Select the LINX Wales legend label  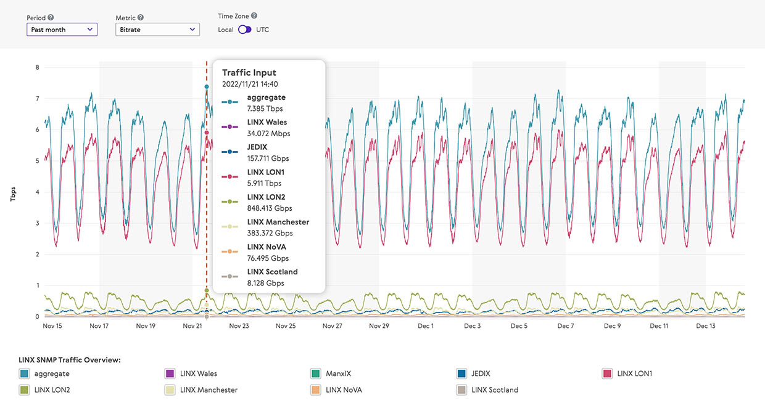[199, 373]
